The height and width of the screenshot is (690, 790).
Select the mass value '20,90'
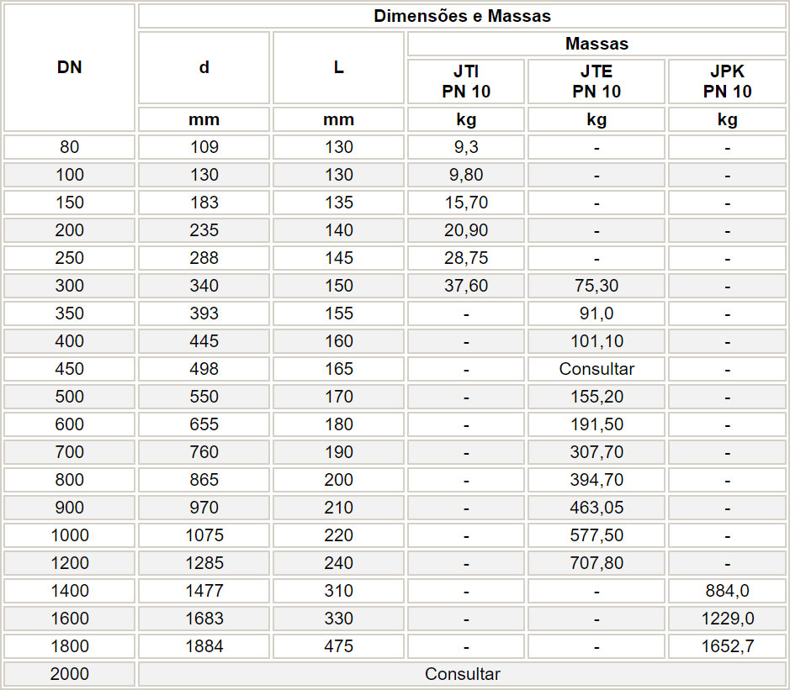pyautogui.click(x=466, y=230)
